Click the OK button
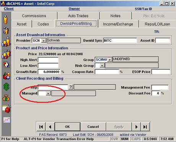176x142 pixels. pos(67,127)
